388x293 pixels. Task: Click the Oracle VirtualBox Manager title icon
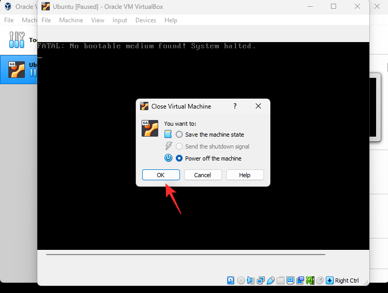8,6
